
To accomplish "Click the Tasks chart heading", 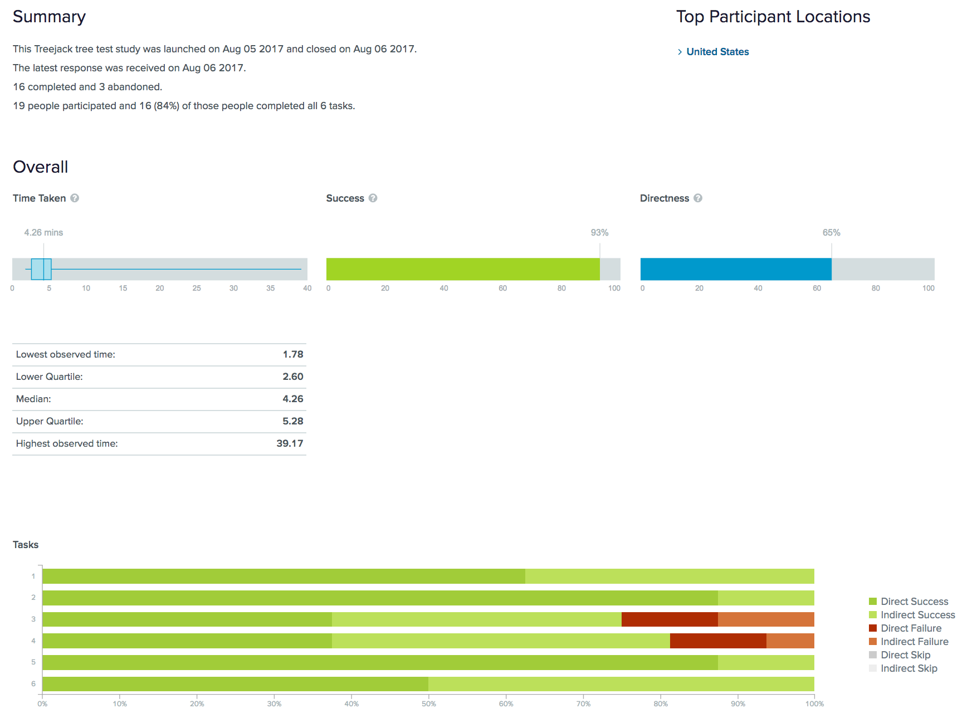I will click(x=26, y=545).
